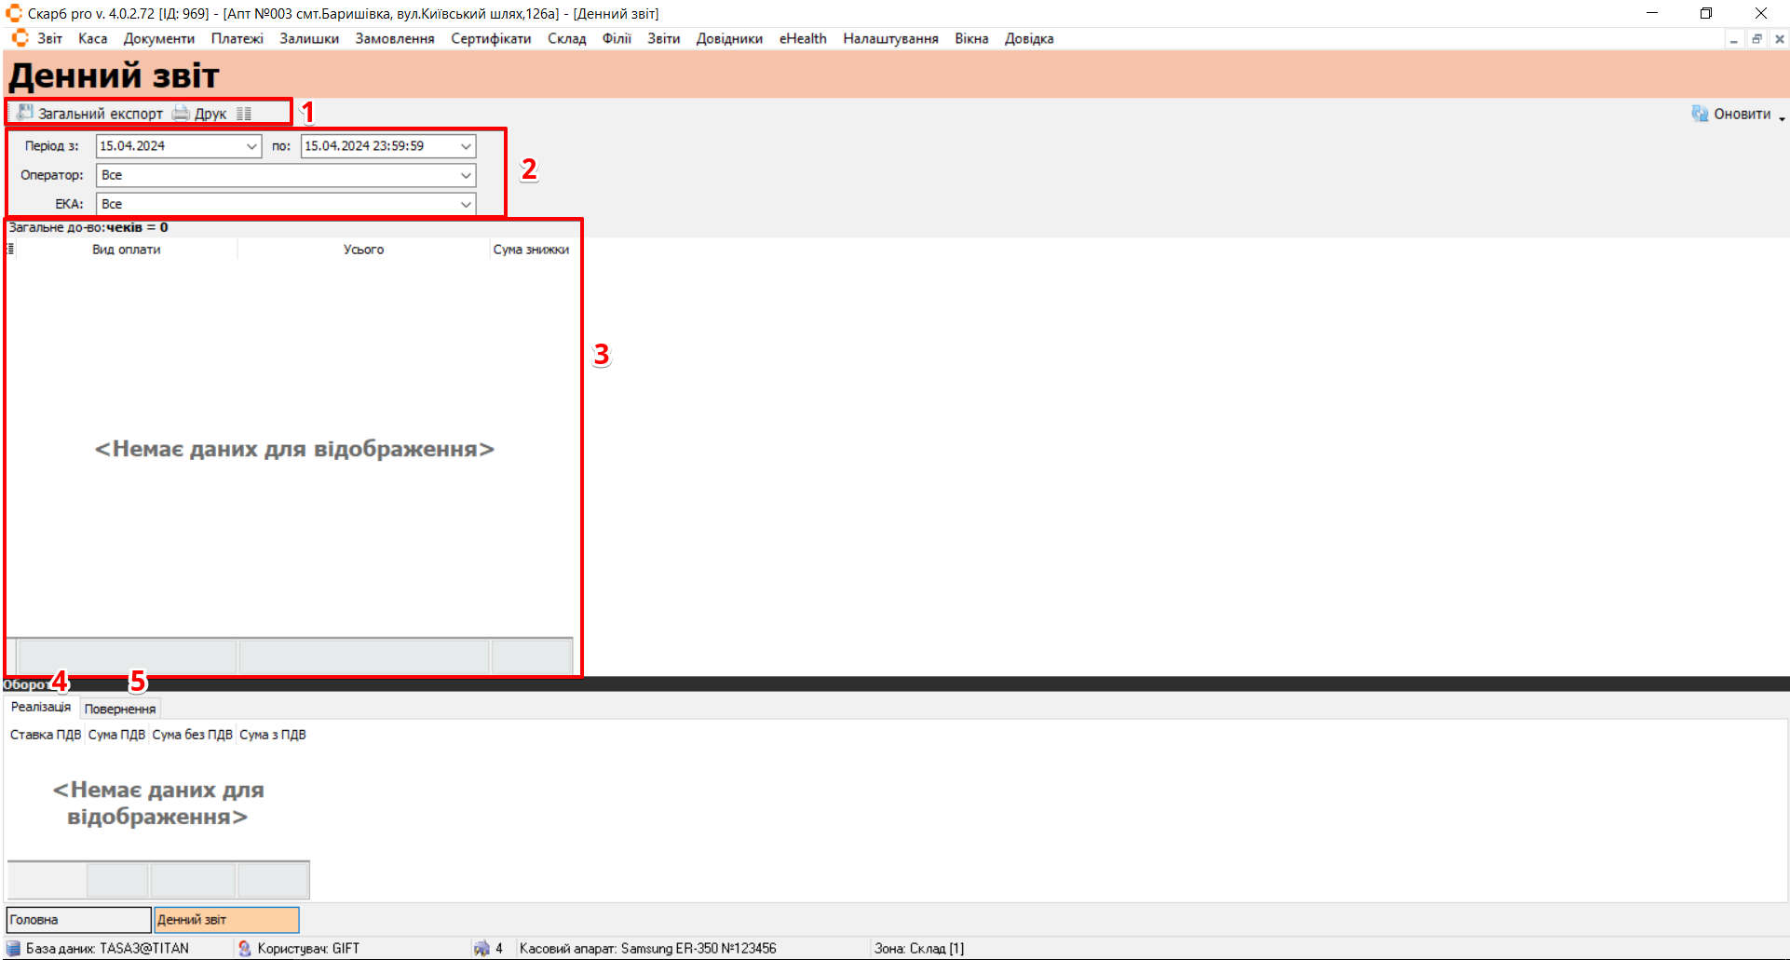The image size is (1790, 960).
Task: Open the Період з date dropdown
Action: click(251, 146)
